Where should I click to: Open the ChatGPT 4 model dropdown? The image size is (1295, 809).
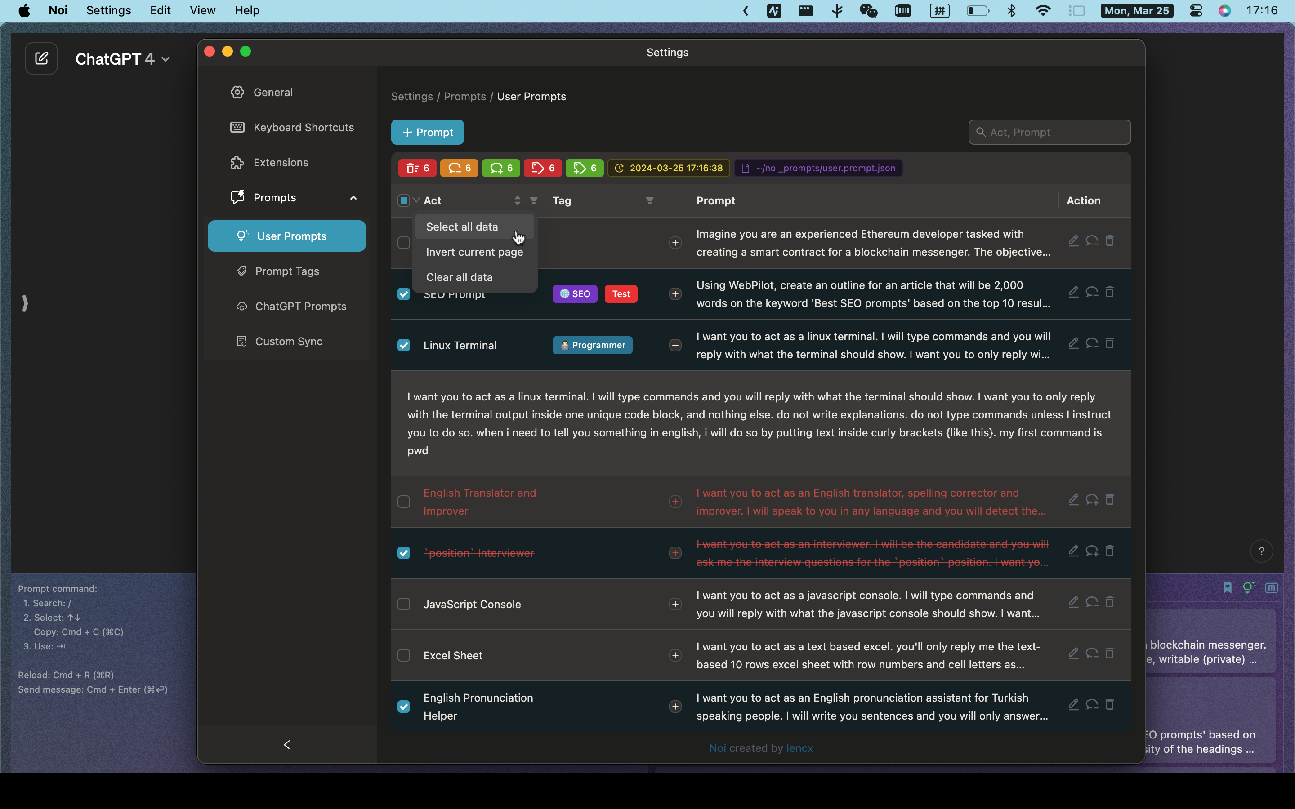tap(123, 59)
